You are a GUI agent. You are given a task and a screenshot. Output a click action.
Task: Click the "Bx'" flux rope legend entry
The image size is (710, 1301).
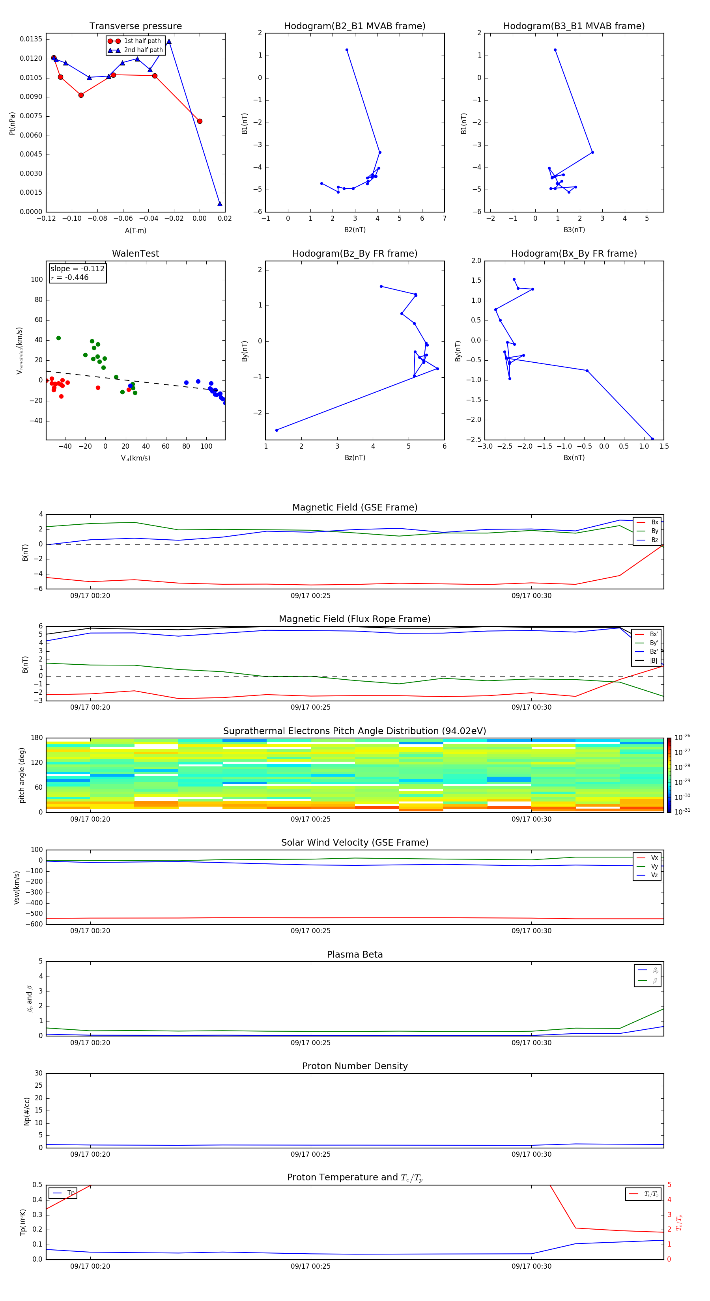646,634
